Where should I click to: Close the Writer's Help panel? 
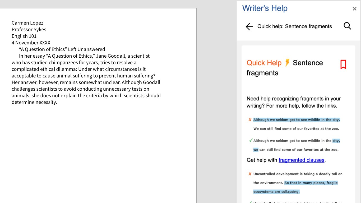coord(354,9)
